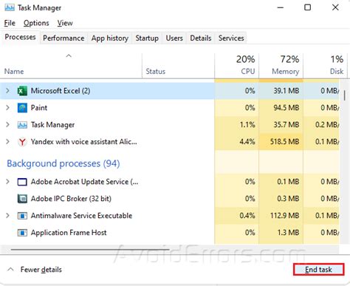
Task: Expand the Microsoft Excel (2) process group
Action: (x=7, y=91)
